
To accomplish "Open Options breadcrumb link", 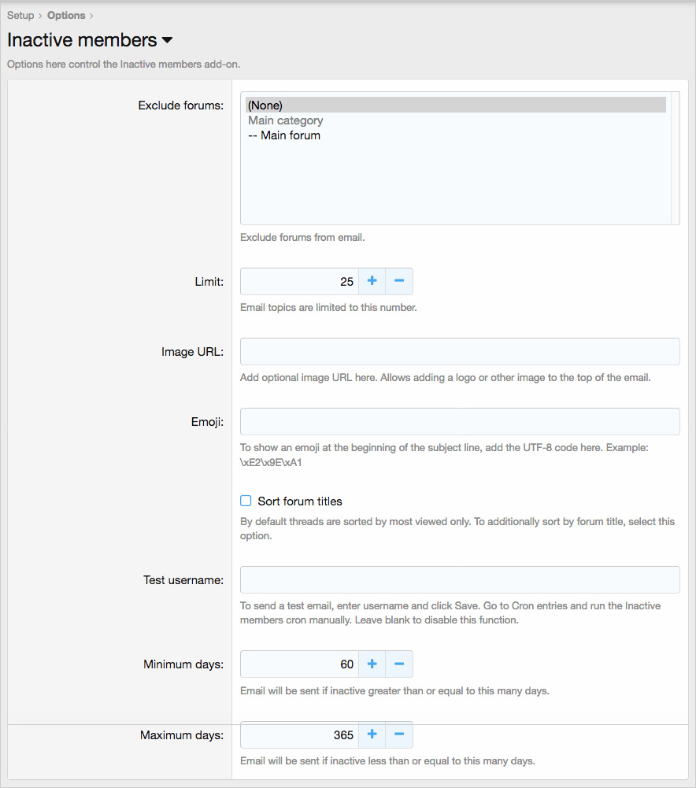I will pyautogui.click(x=66, y=15).
